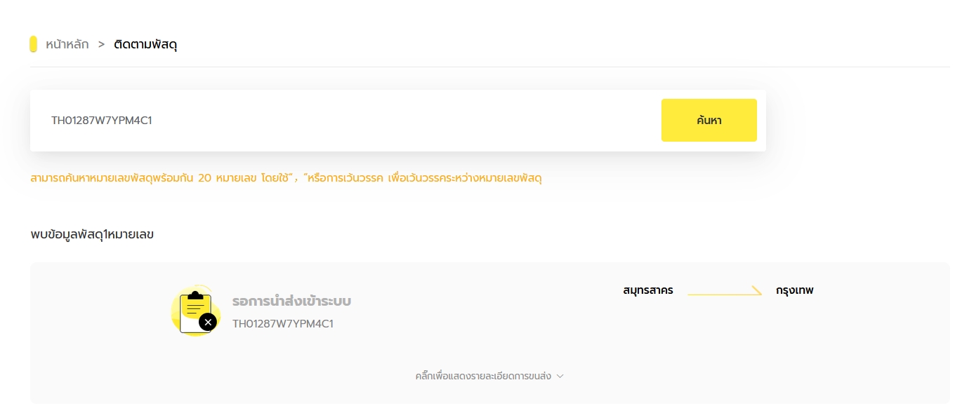This screenshot has width=955, height=406.
Task: Click the breadcrumb '>' separator
Action: tap(101, 44)
